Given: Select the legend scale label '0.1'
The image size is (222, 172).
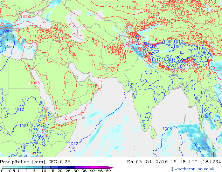Looking at the screenshot, I should pyautogui.click(x=4, y=171).
